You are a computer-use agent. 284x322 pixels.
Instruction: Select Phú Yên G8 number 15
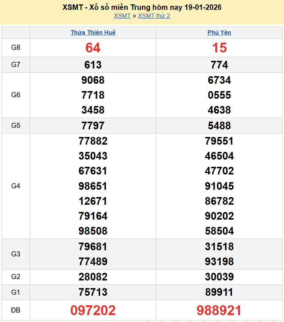pyautogui.click(x=219, y=48)
